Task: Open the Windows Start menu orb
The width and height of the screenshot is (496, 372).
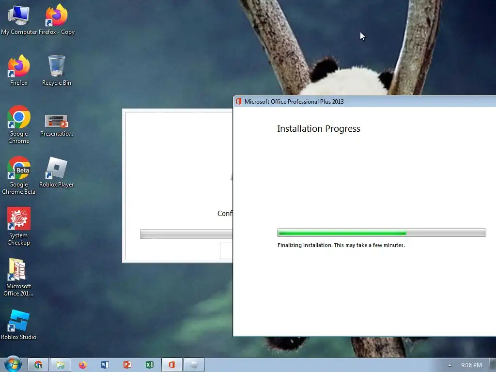Action: 13,364
